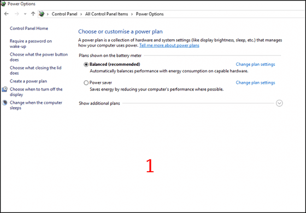Select the Balanced (recommended) power plan

click(86, 64)
